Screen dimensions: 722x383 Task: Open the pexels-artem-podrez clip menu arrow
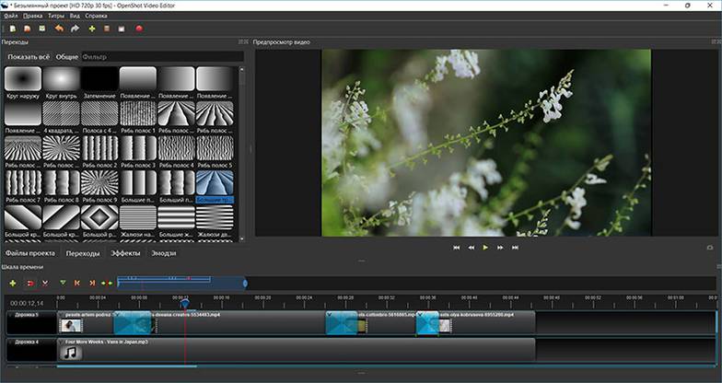click(61, 315)
